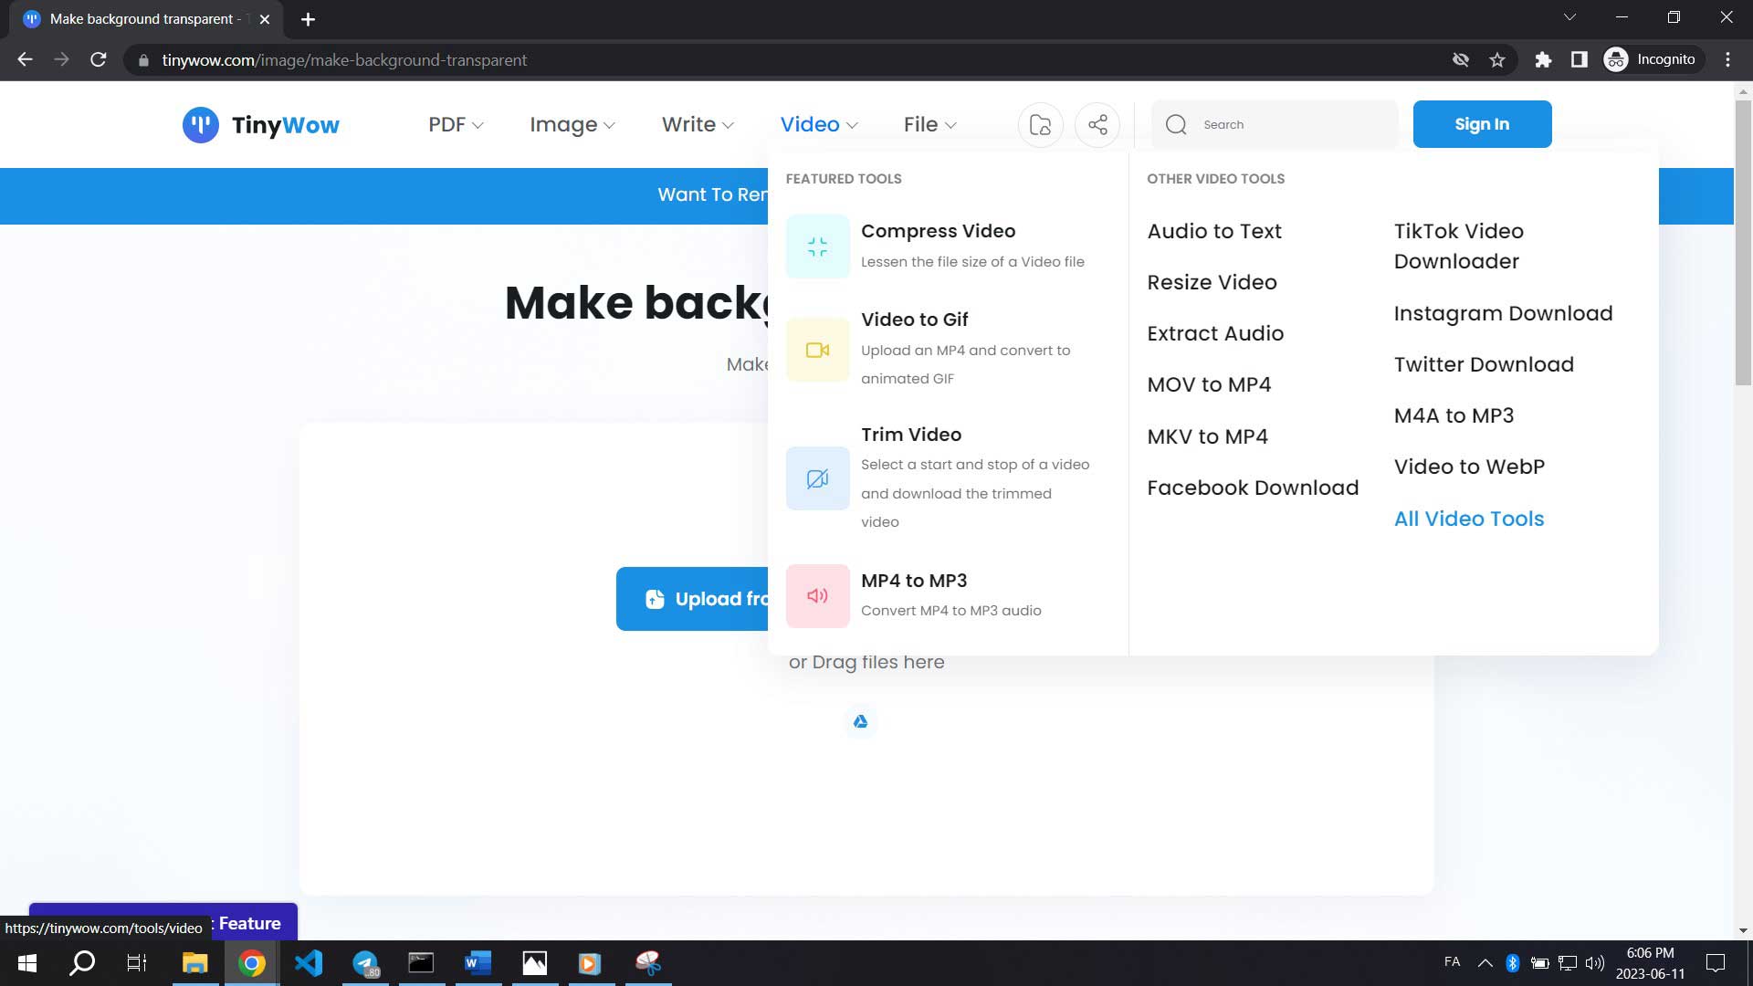Image resolution: width=1753 pixels, height=986 pixels.
Task: Go back to the previous page
Action: coord(26,60)
